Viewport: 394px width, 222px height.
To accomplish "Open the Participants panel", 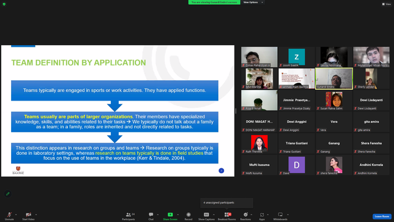I will (129, 216).
